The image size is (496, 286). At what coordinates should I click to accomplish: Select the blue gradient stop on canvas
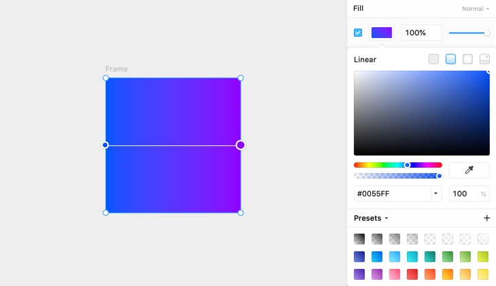[105, 145]
